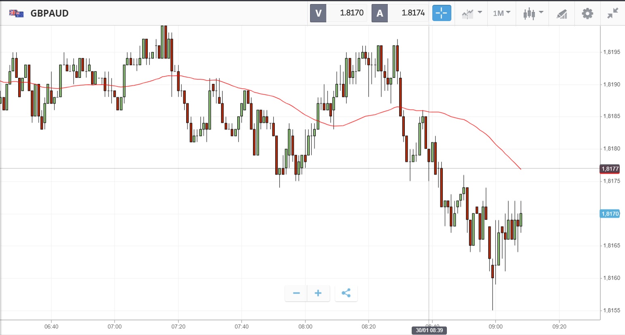Screen dimensions: 625x335
Task: Zoom in the chart with plus button
Action: [x=318, y=293]
